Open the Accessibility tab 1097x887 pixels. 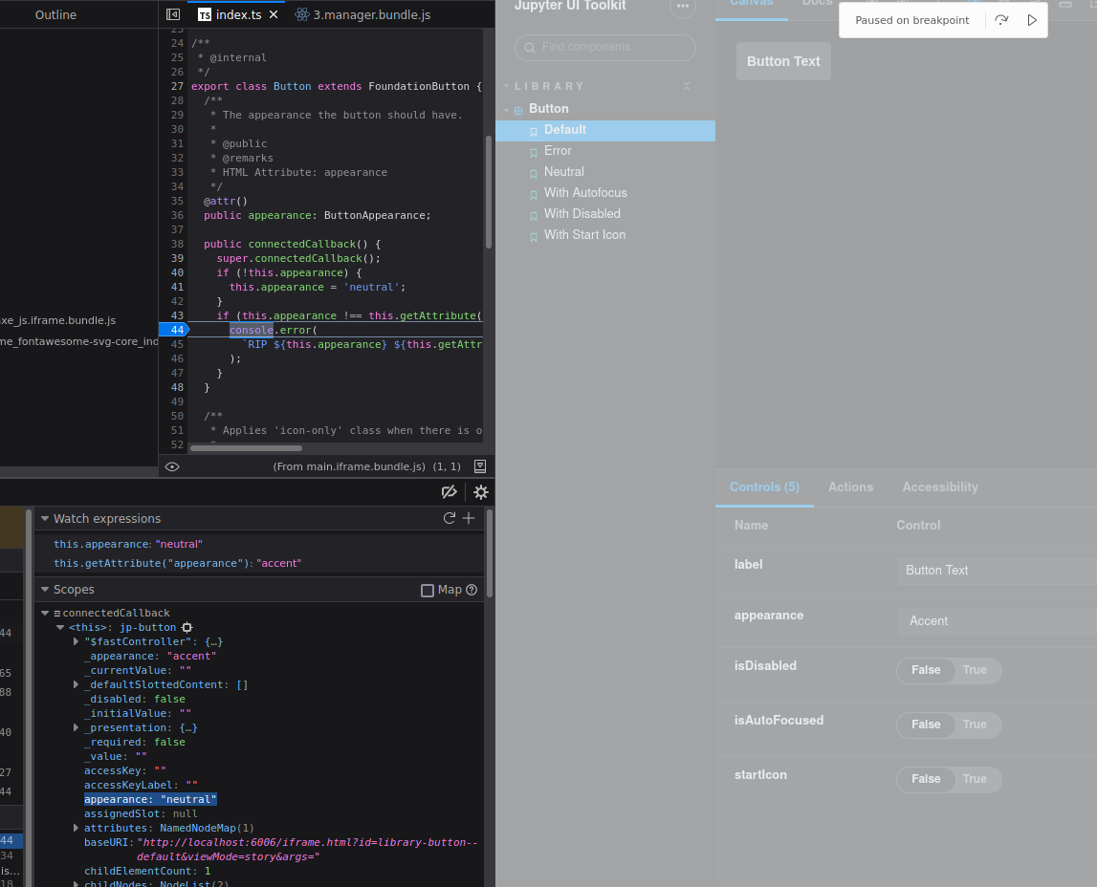pyautogui.click(x=939, y=487)
